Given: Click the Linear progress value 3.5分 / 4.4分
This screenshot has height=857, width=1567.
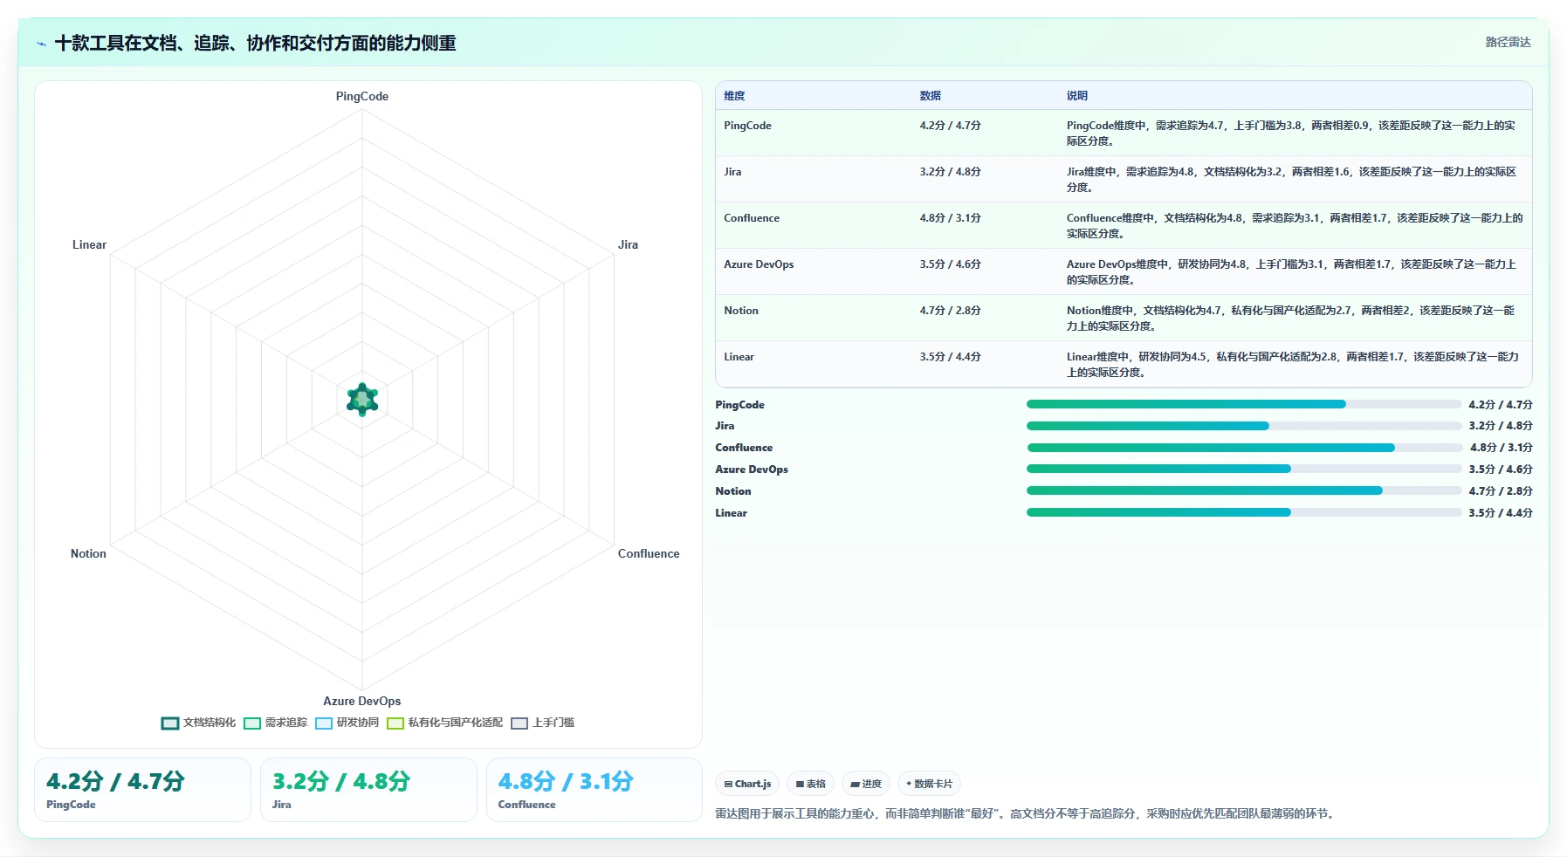Looking at the screenshot, I should [1501, 513].
